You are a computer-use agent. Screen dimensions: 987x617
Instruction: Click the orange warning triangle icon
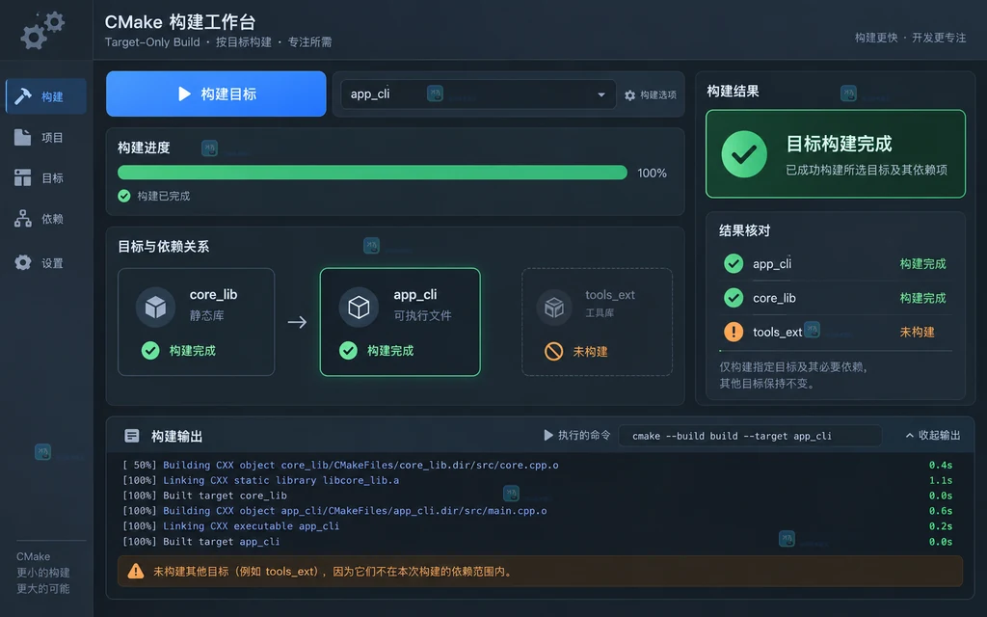(x=135, y=571)
